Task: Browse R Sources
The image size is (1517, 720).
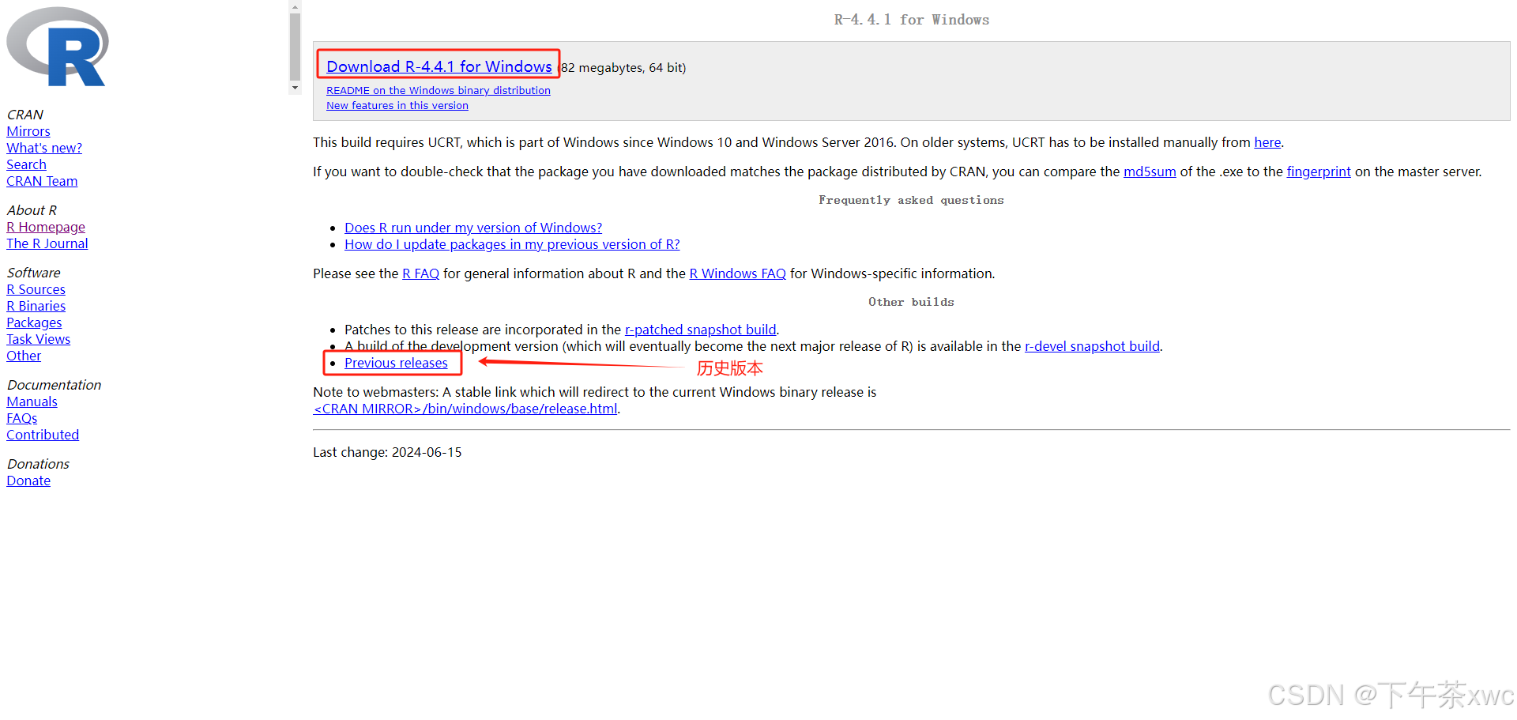Action: pyautogui.click(x=35, y=289)
